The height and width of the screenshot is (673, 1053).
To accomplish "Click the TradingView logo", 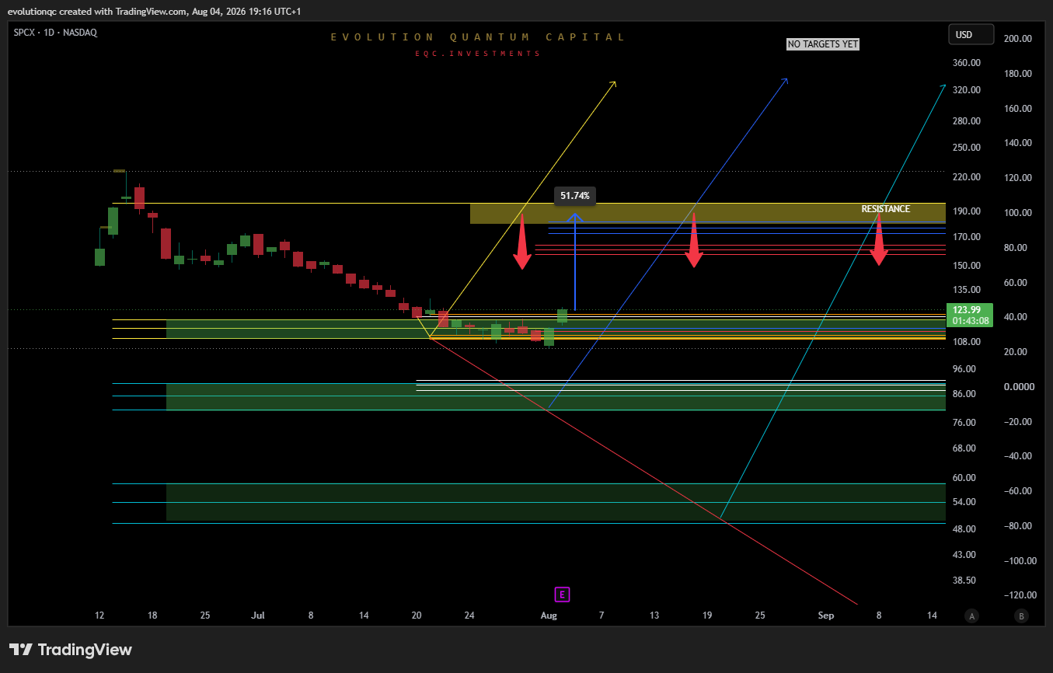I will 70,650.
